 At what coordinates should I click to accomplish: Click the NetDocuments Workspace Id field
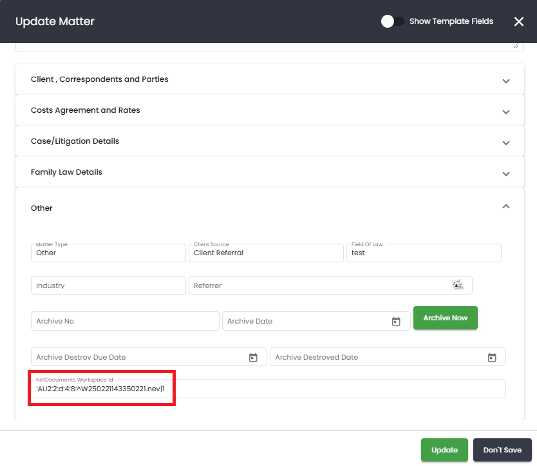268,389
